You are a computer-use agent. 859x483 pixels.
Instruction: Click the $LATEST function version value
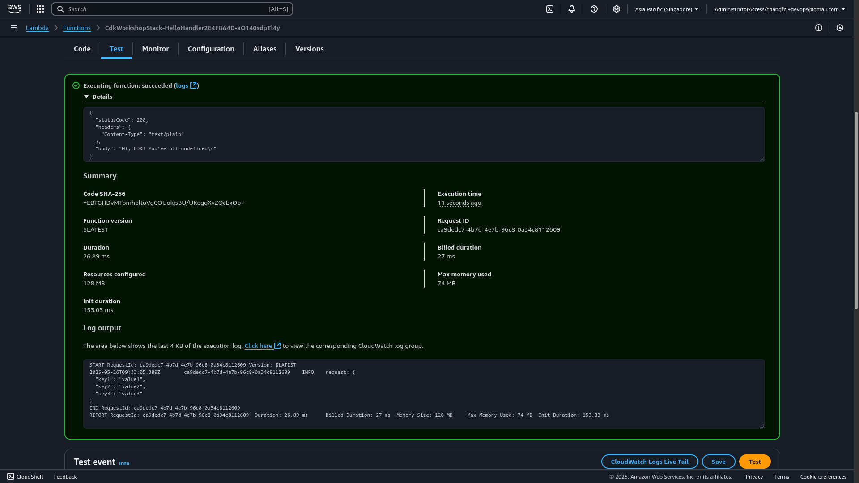(x=96, y=229)
